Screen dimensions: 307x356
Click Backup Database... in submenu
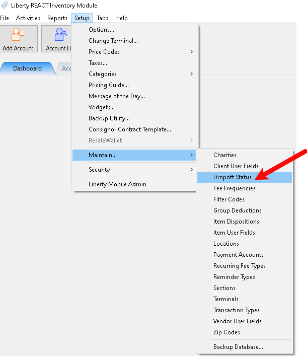tap(245, 347)
